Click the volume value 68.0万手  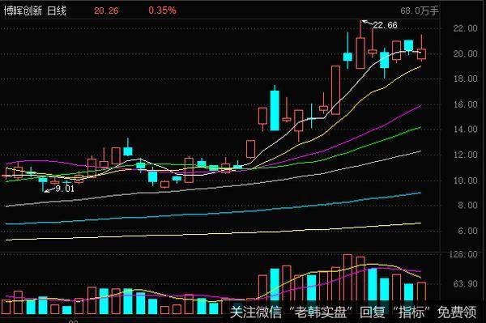(x=420, y=11)
